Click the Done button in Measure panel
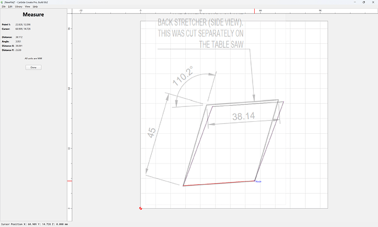Image resolution: width=378 pixels, height=227 pixels. 33,67
